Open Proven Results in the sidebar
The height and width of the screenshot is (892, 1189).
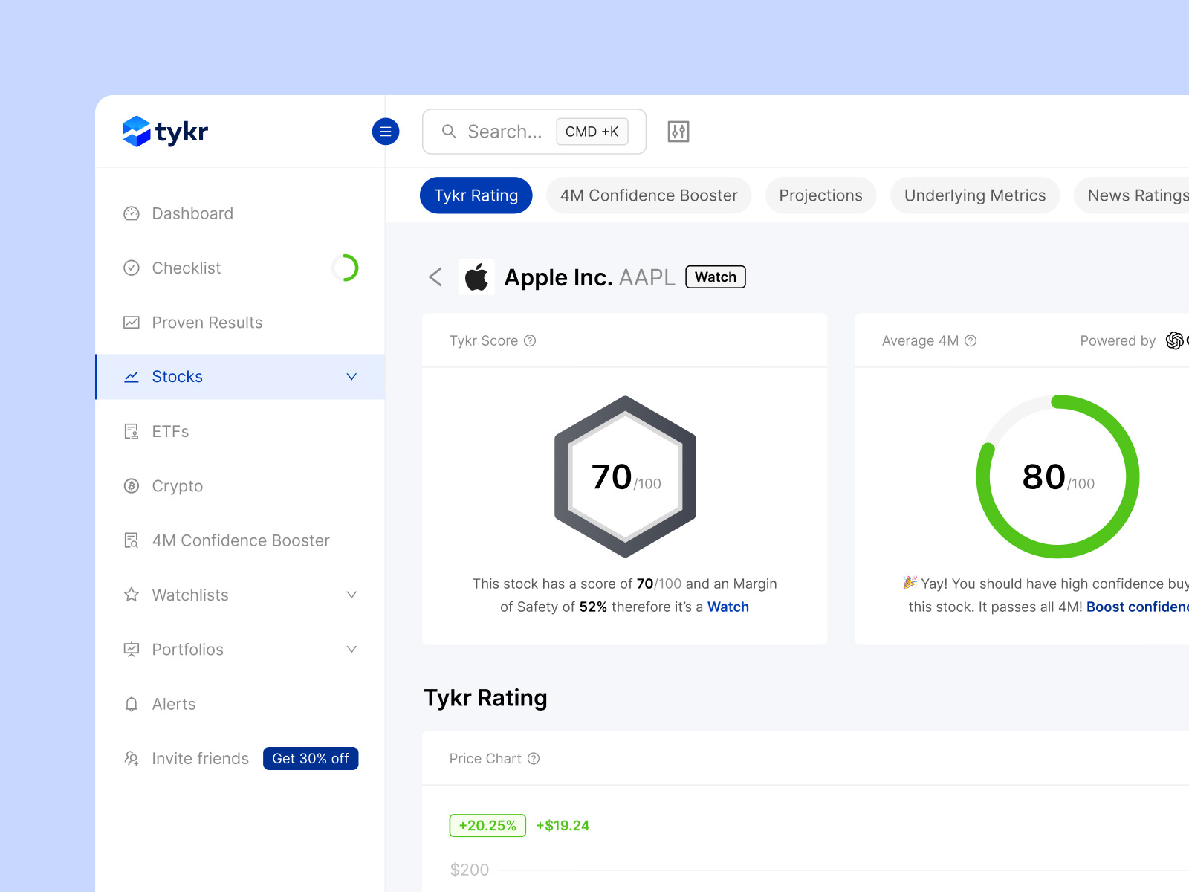pyautogui.click(x=240, y=323)
